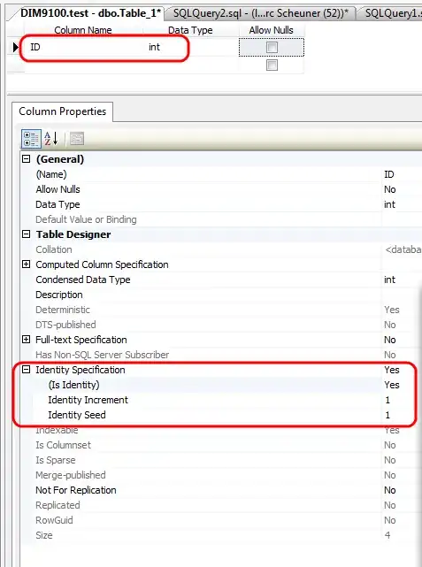Toggle Allow Nulls checkbox for ID column
This screenshot has height=567, width=422.
click(272, 48)
